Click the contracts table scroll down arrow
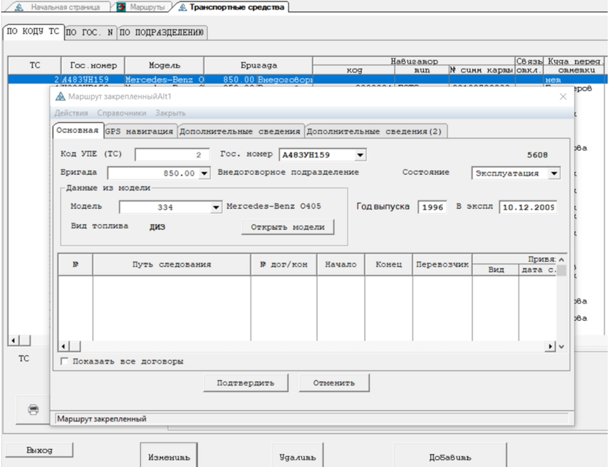 pos(561,346)
